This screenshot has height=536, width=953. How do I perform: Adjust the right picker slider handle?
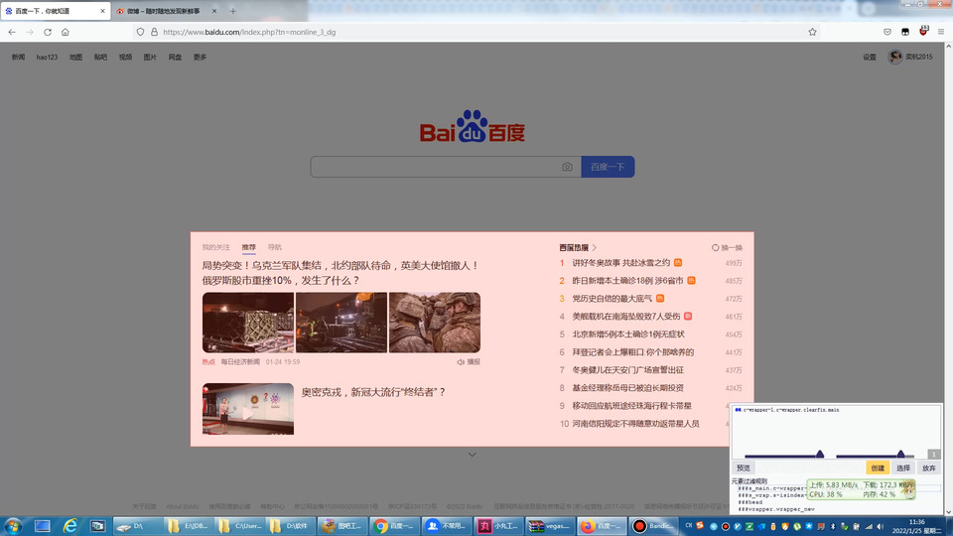point(900,454)
